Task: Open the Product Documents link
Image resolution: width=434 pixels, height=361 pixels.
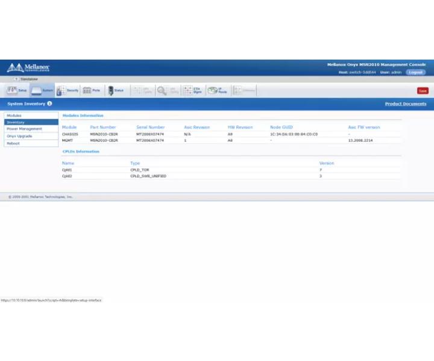Action: [406, 104]
